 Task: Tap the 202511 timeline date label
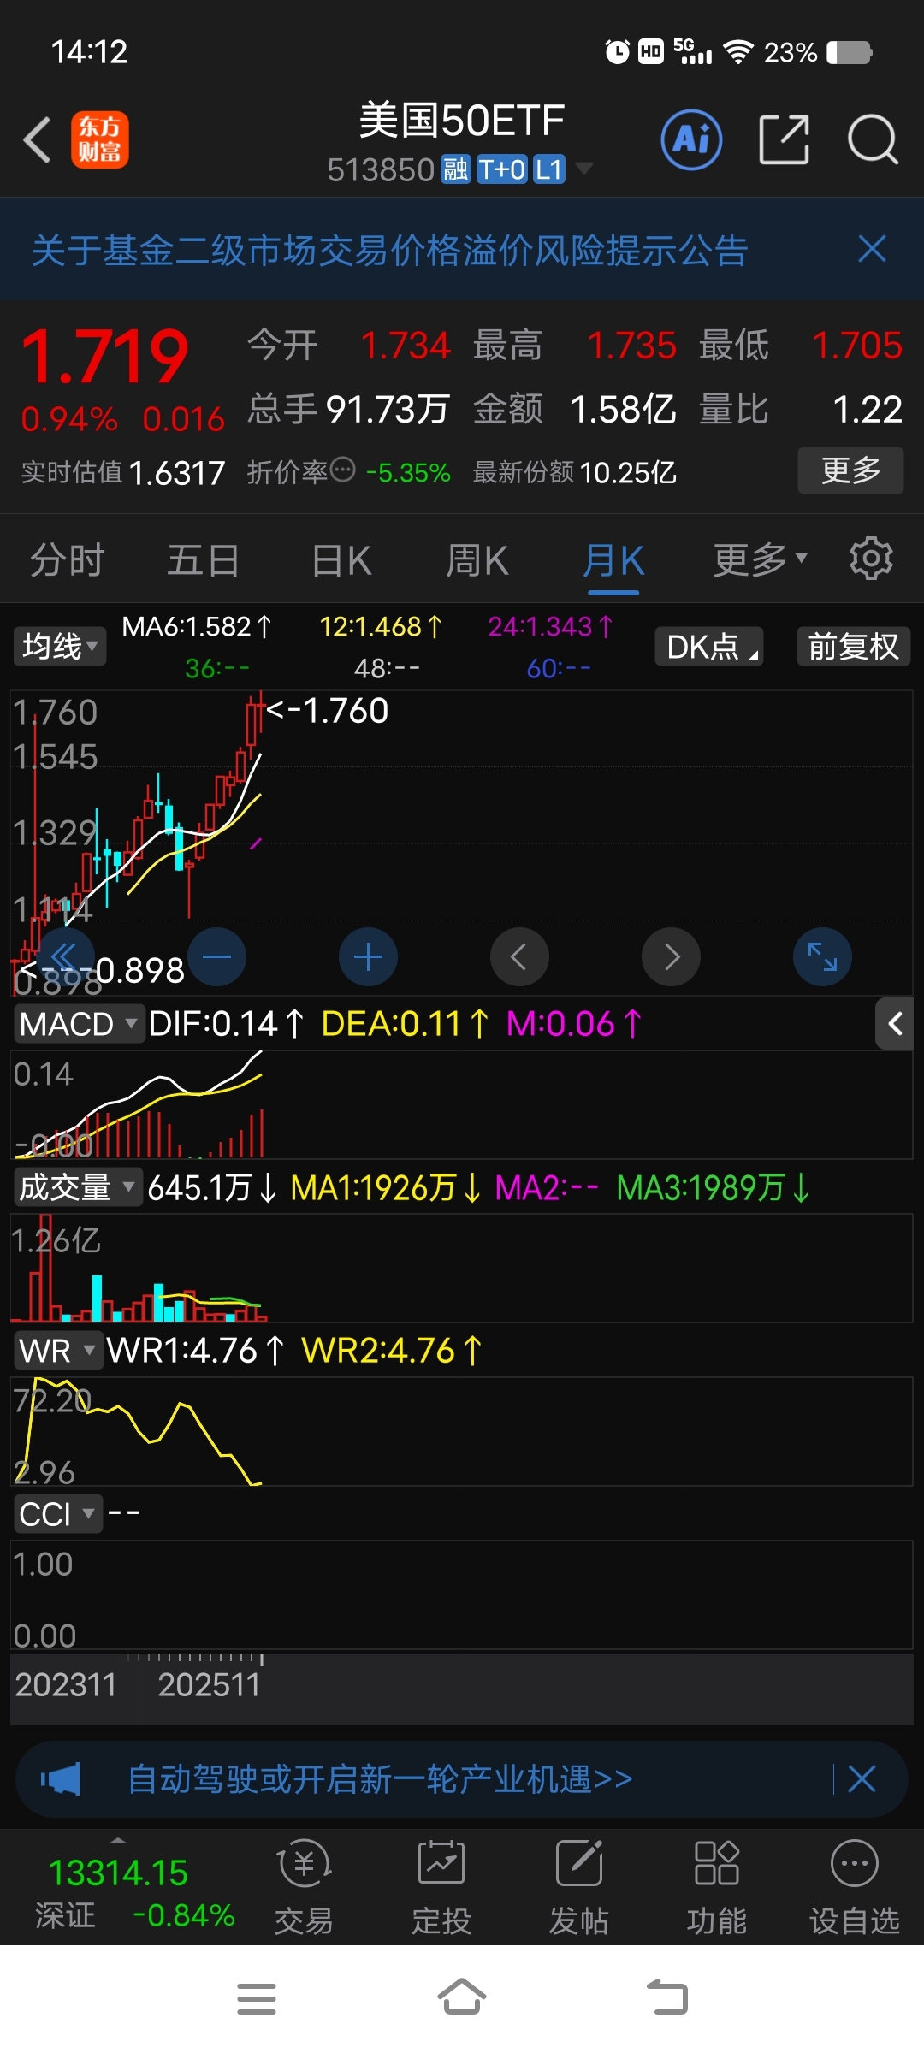point(209,1684)
